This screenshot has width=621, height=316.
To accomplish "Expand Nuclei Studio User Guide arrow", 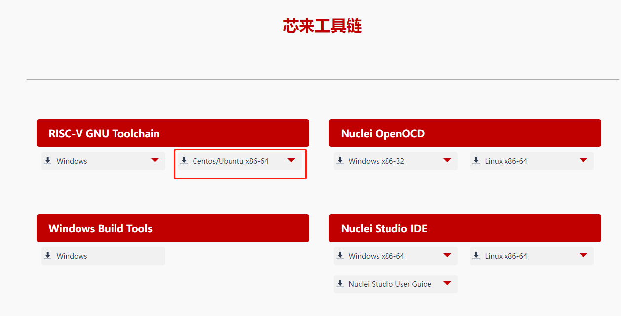I will click(x=447, y=283).
